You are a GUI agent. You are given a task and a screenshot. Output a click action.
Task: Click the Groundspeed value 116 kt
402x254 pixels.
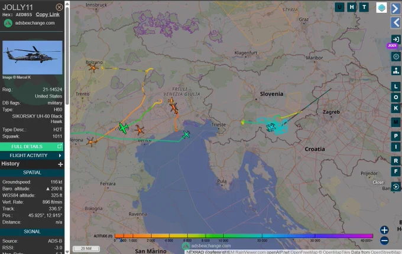point(56,182)
